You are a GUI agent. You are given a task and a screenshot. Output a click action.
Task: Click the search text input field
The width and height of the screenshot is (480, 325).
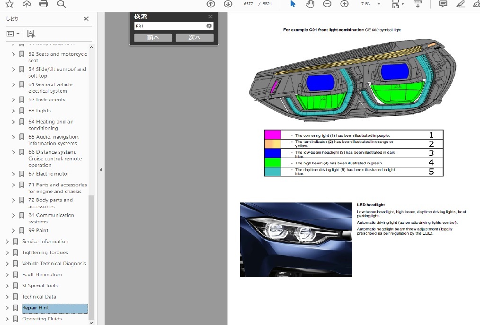click(170, 26)
